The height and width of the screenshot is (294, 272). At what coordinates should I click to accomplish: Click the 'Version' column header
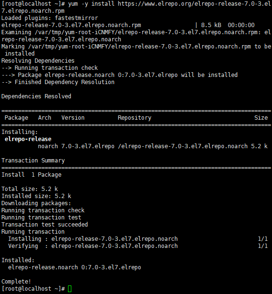[73, 118]
